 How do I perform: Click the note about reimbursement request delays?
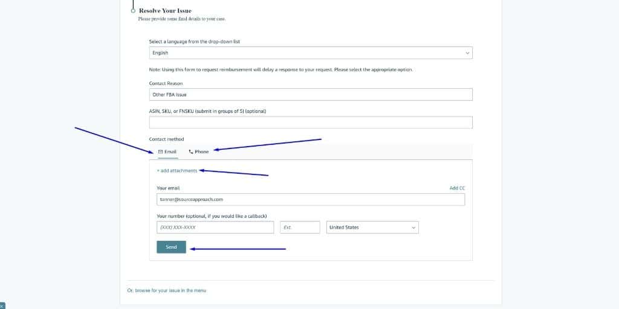tap(281, 70)
